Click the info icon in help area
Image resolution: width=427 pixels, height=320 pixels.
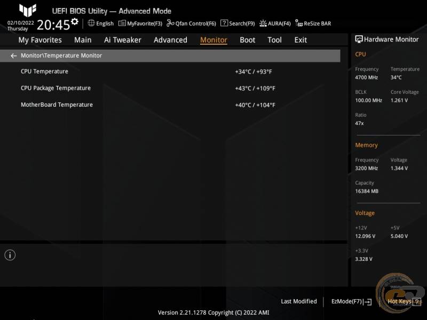click(10, 255)
